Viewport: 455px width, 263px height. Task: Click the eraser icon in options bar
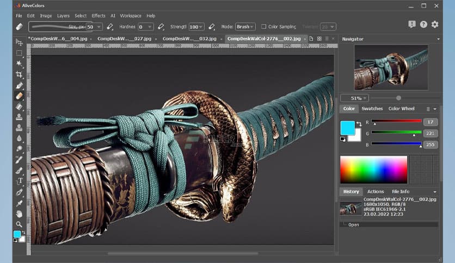click(x=19, y=27)
